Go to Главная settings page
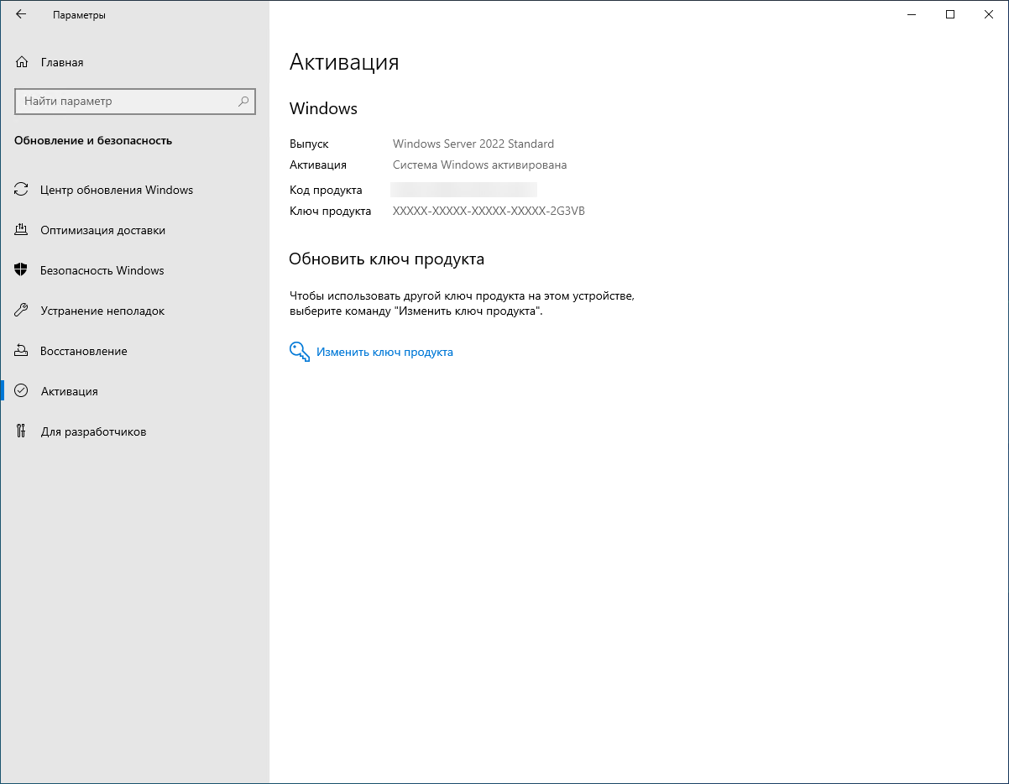1009x784 pixels. [x=134, y=62]
